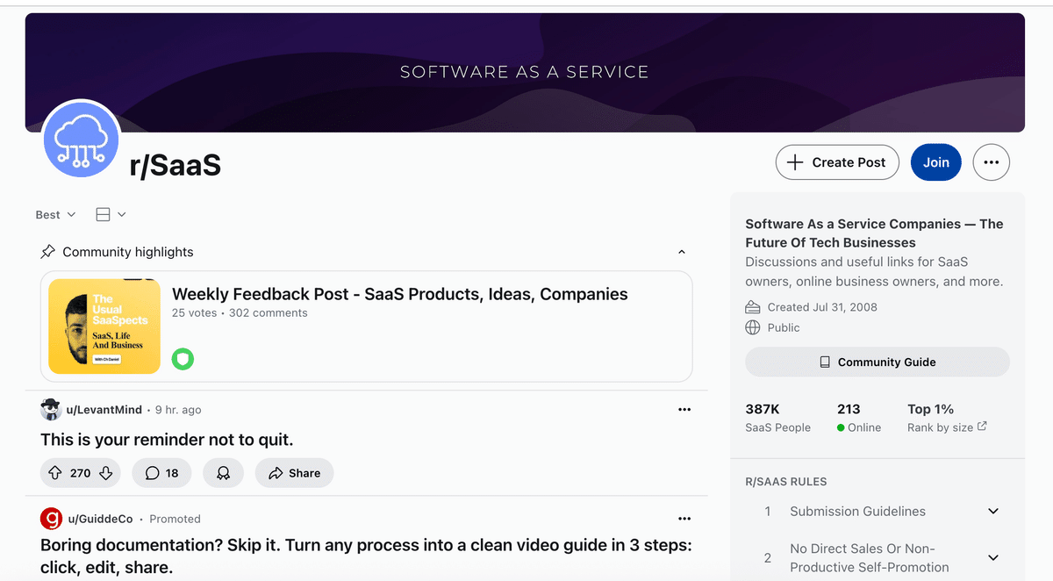Open comments on the LevantMind post
The width and height of the screenshot is (1053, 581).
161,473
